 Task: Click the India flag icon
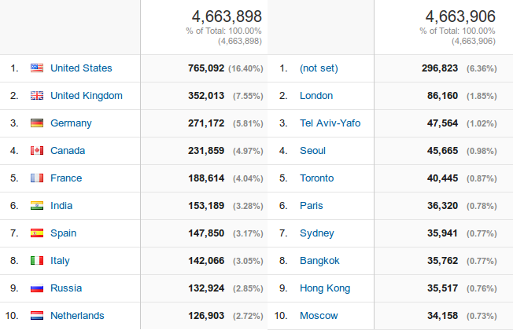37,206
